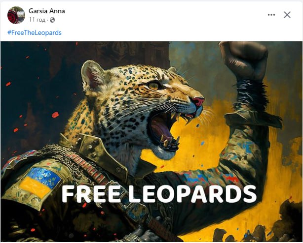Follow the #FreeTheLeopards hashtag
Screen dimensions: 303x243
35,33
